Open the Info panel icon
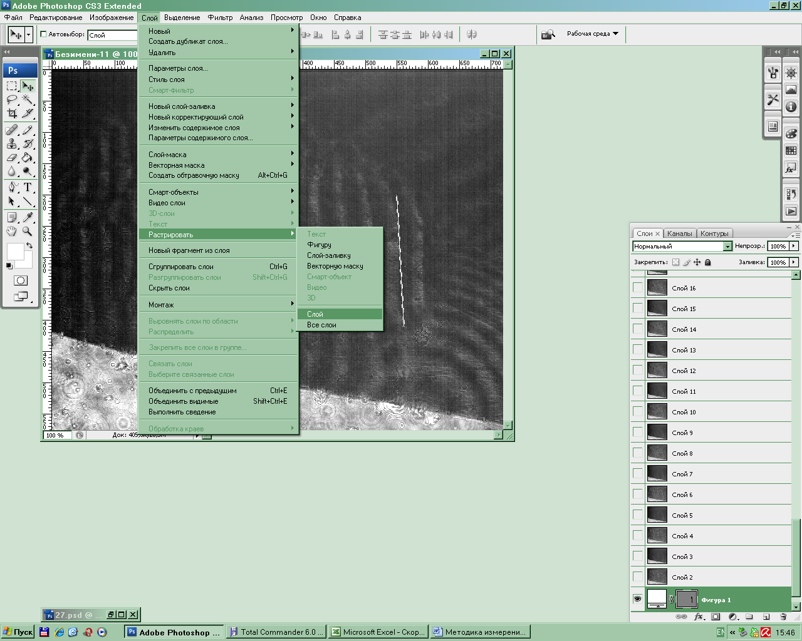This screenshot has height=641, width=802. (x=791, y=106)
